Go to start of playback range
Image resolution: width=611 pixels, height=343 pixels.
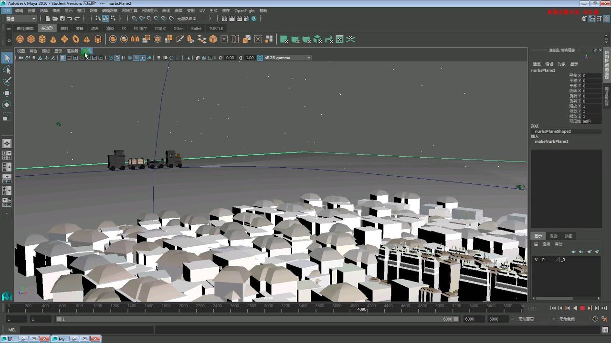[x=553, y=308]
